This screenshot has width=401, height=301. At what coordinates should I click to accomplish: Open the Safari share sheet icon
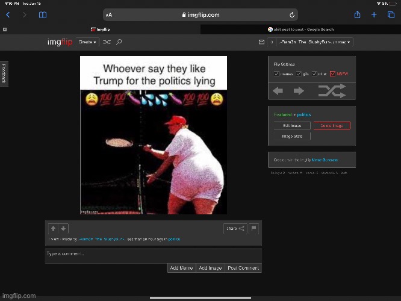pyautogui.click(x=357, y=14)
